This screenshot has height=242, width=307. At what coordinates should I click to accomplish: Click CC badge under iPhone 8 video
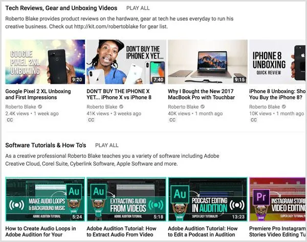tap(254, 120)
